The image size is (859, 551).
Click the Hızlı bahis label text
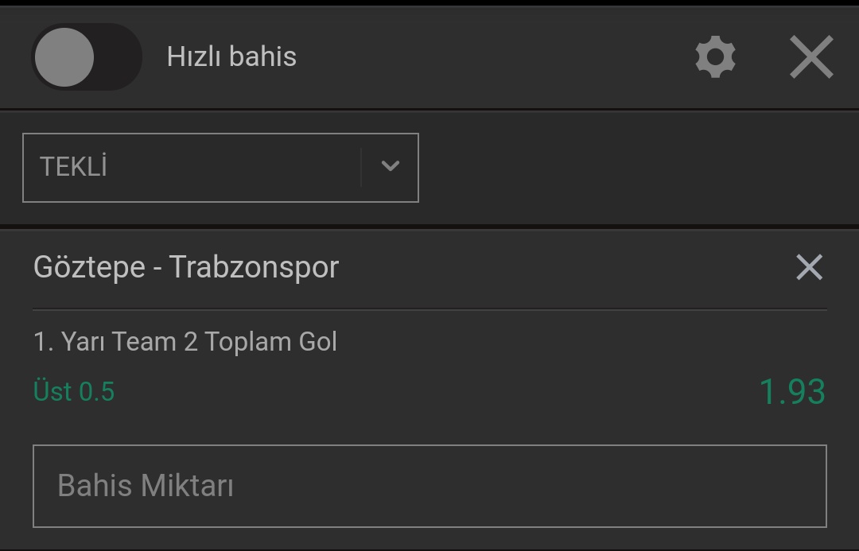click(x=231, y=57)
